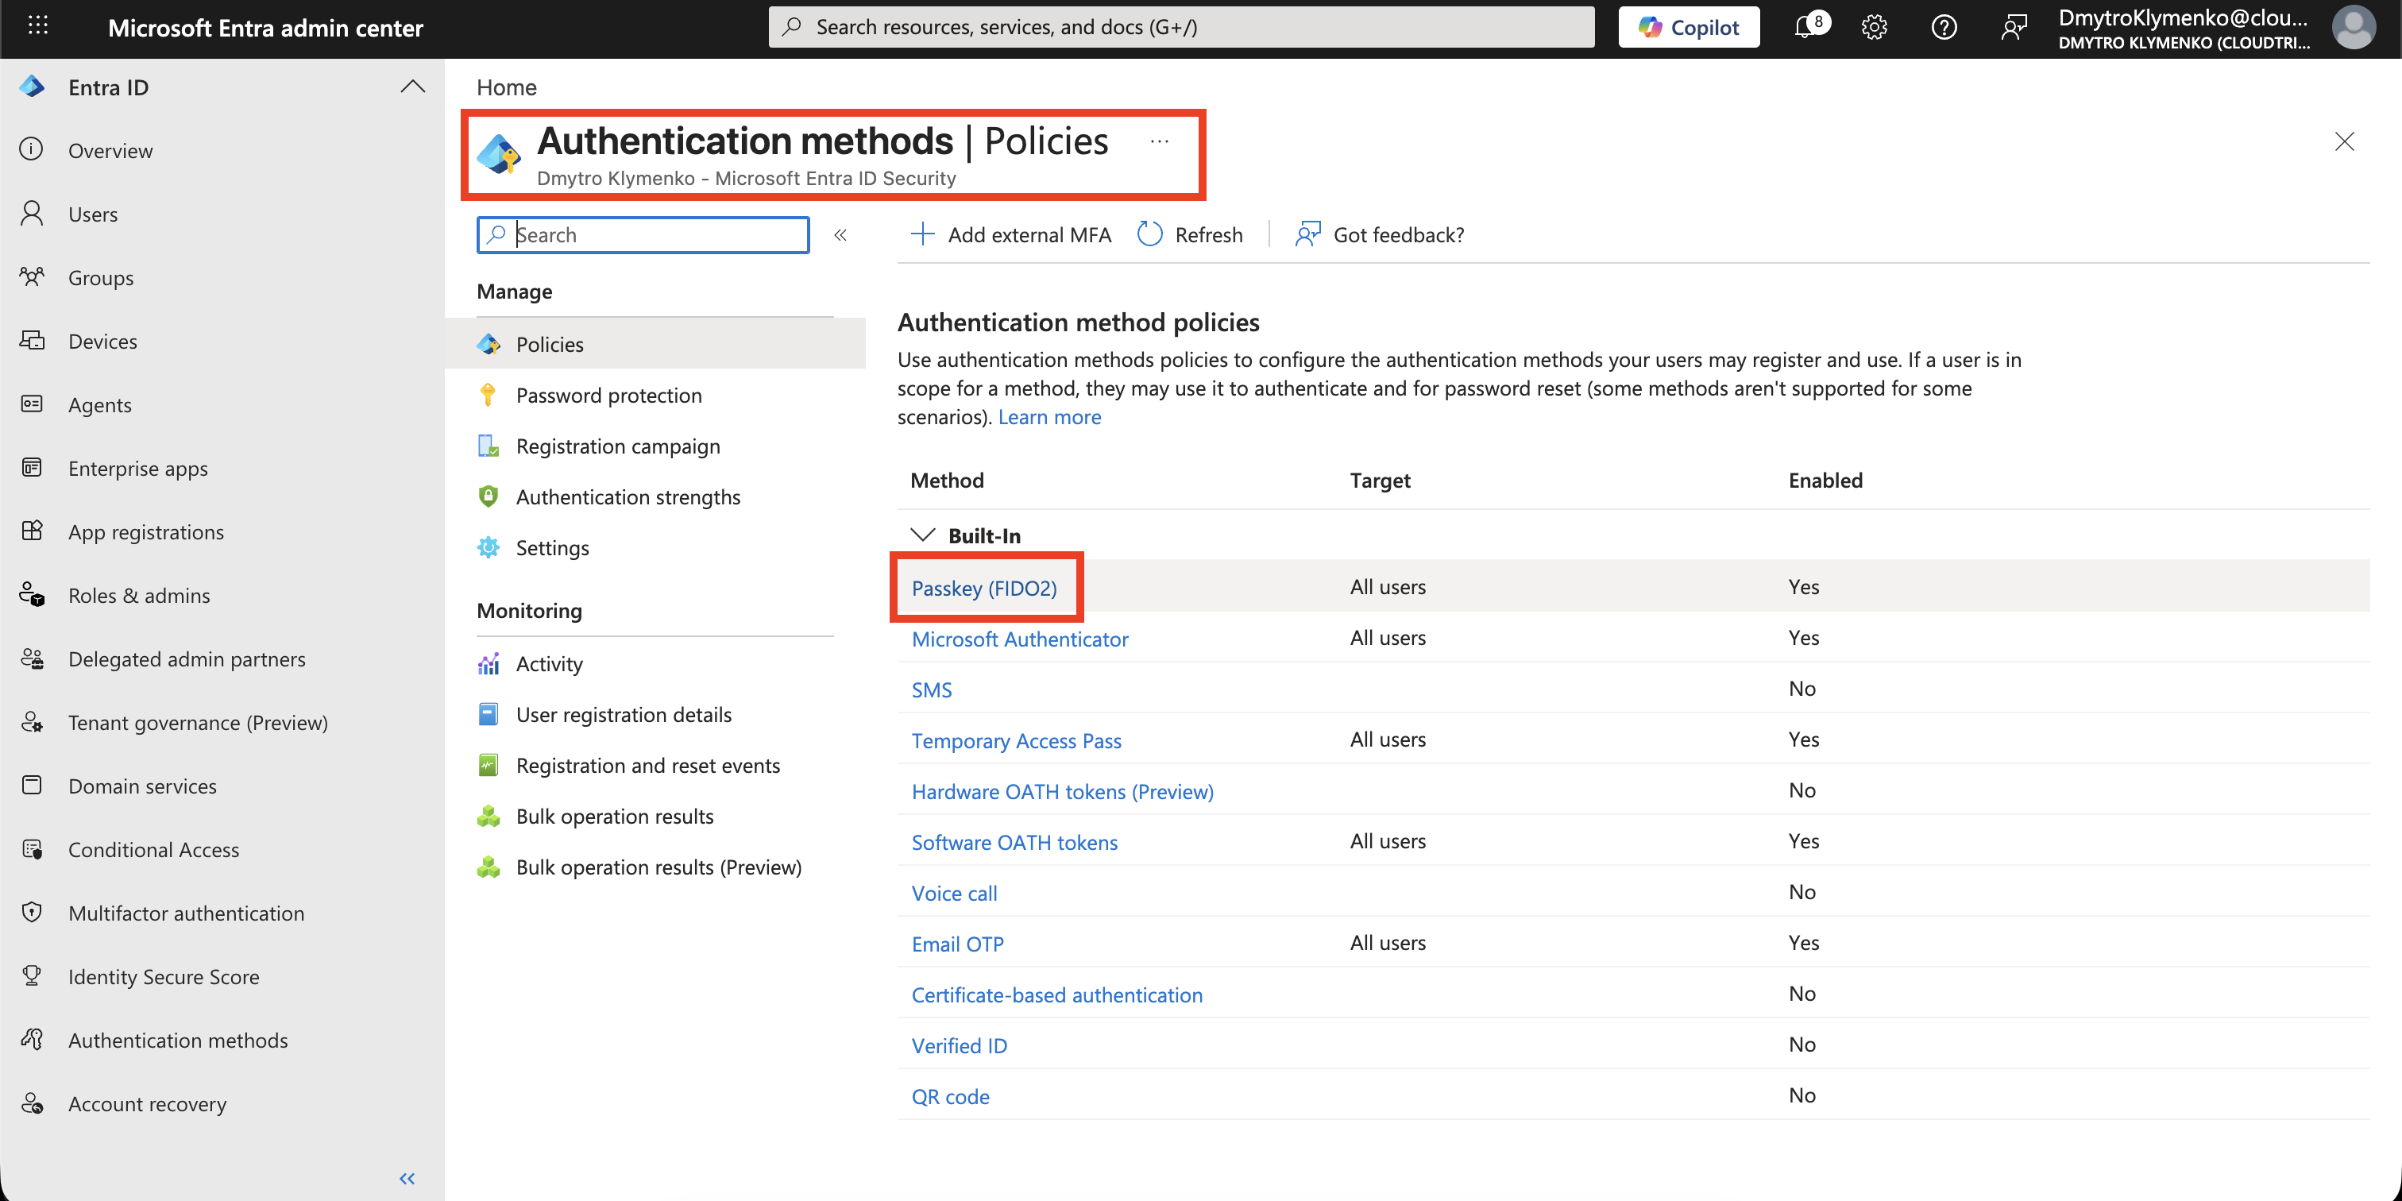Open Enterprise apps in the sidebar
The width and height of the screenshot is (2402, 1201).
click(x=138, y=468)
